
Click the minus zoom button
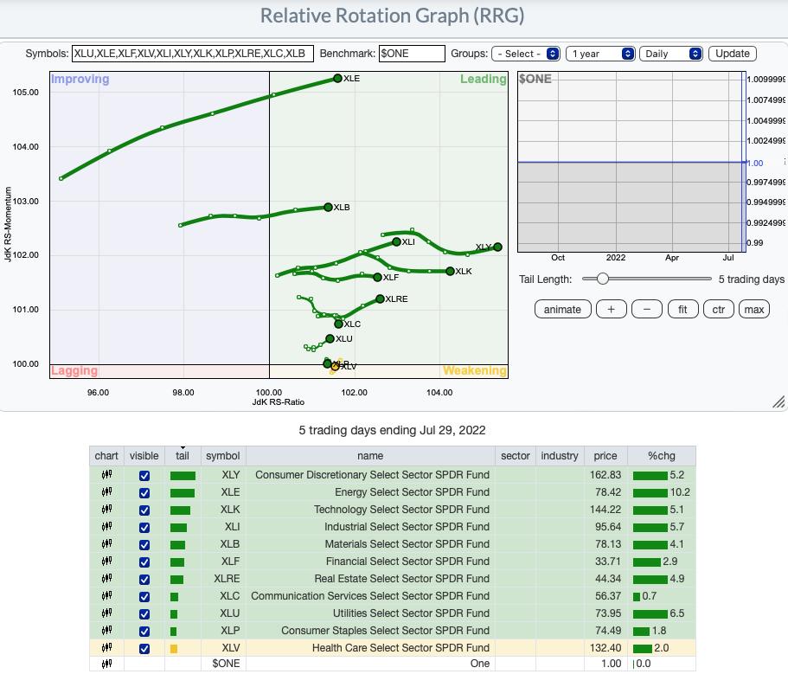point(647,310)
